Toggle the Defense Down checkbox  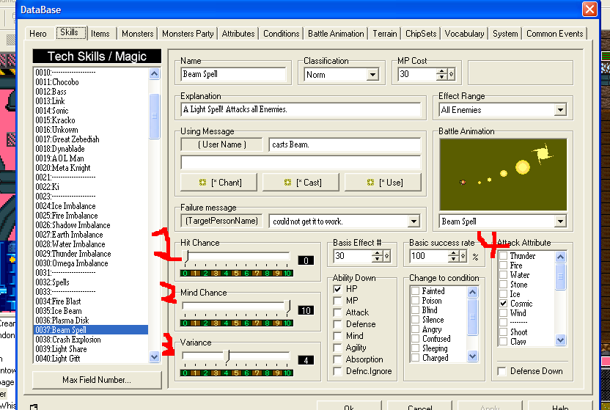[x=502, y=371]
